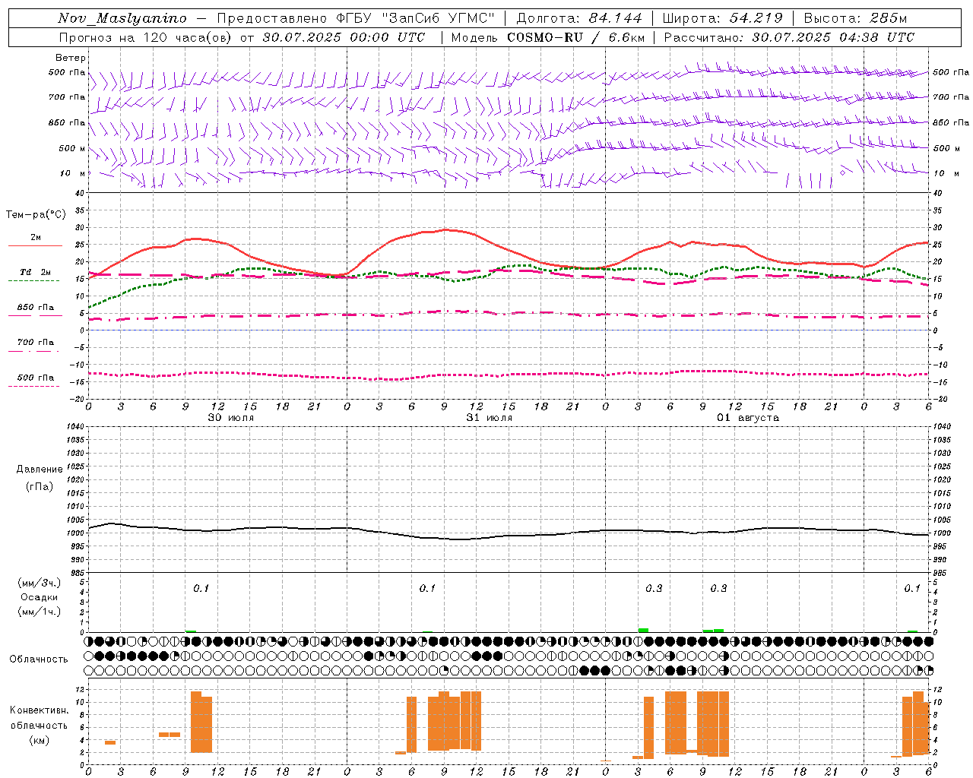Click the 0.1 precipitation value on 30 июля

tap(201, 588)
